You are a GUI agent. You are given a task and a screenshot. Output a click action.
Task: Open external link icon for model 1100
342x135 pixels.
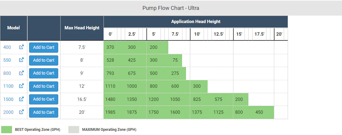[x=21, y=86]
